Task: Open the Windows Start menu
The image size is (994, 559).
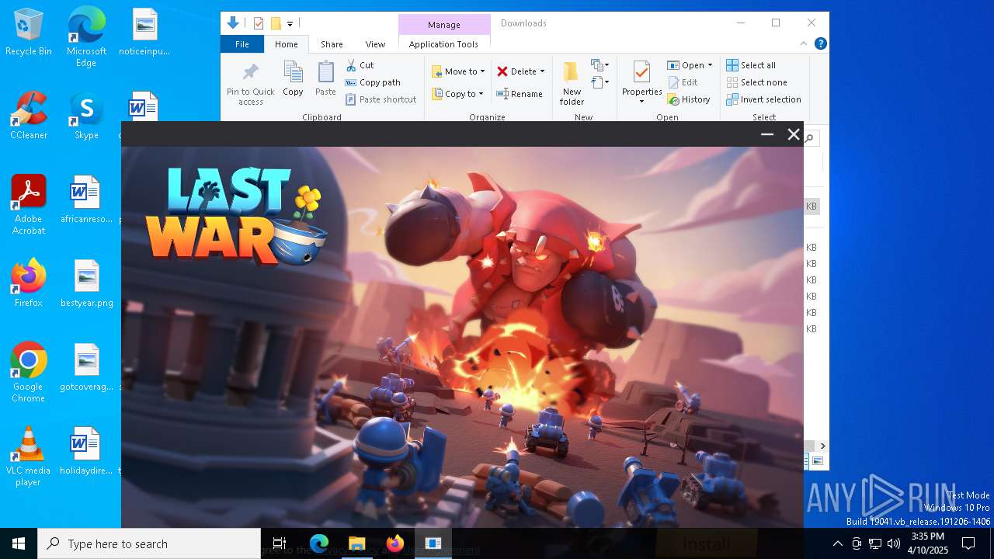Action: pos(19,543)
